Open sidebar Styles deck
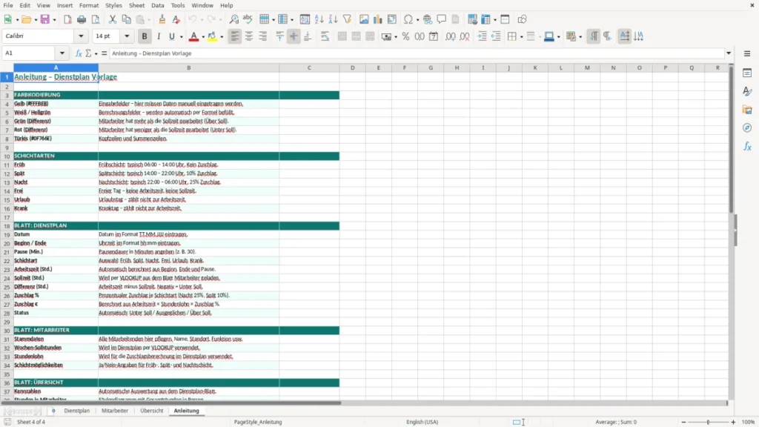759x427 pixels. 747,91
